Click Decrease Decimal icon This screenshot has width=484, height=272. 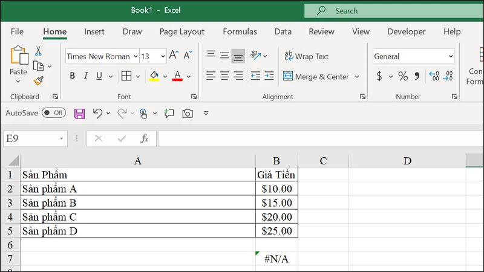(448, 76)
